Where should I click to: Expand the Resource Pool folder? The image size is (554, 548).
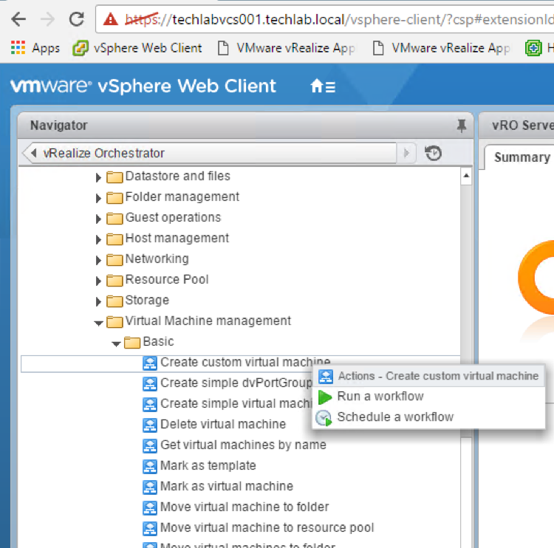click(x=98, y=281)
